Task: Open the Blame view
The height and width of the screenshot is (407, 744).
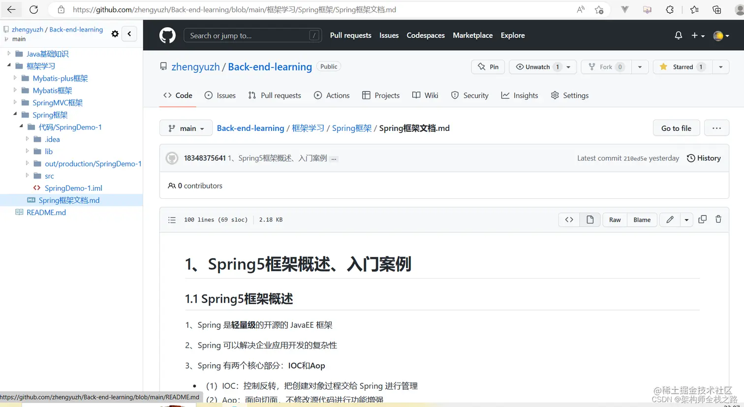Action: 642,219
